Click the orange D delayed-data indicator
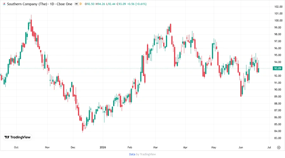Image resolution: width=285 pixels, height=158 pixels. 80,4
